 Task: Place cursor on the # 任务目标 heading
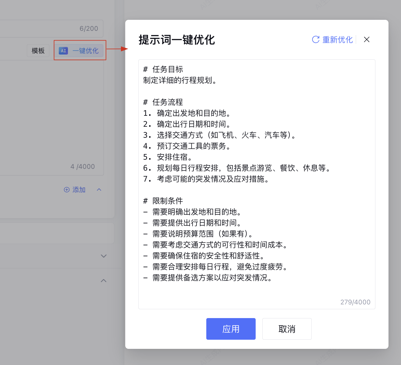(x=168, y=69)
